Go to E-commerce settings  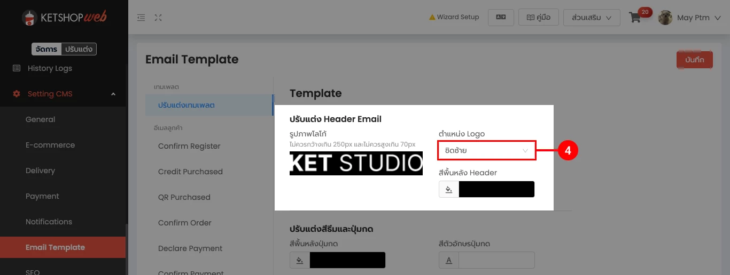(x=50, y=145)
